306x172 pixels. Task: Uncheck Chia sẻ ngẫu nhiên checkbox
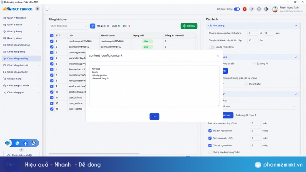(210, 145)
